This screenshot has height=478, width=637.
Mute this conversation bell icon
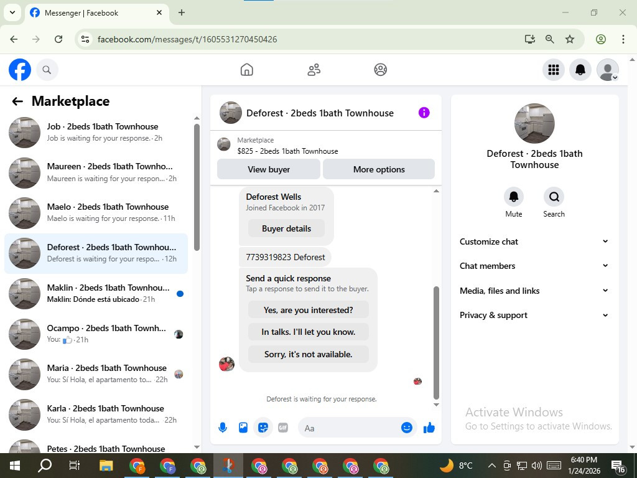coord(513,197)
